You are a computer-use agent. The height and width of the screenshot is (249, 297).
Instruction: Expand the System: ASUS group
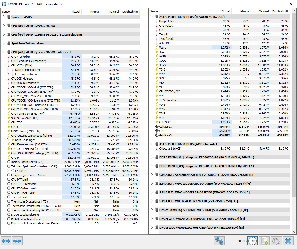click(4, 17)
